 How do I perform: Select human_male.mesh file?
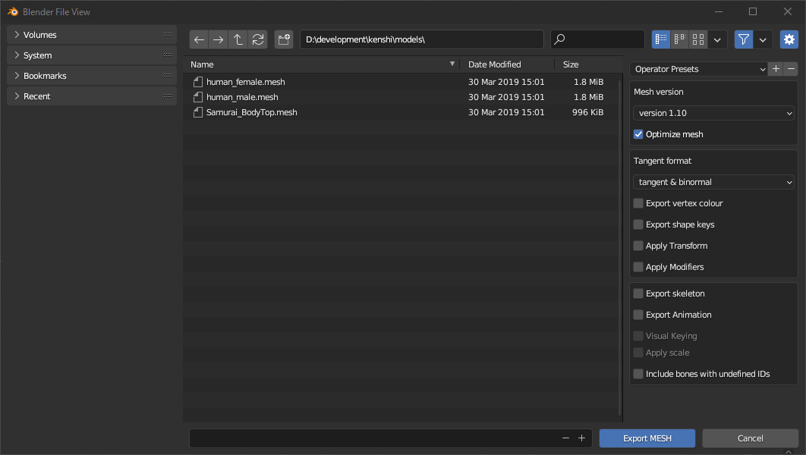[400, 97]
